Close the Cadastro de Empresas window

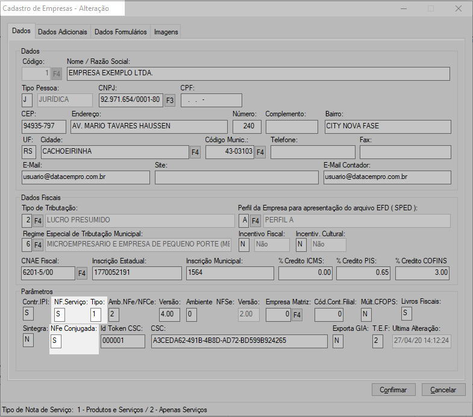point(459,8)
